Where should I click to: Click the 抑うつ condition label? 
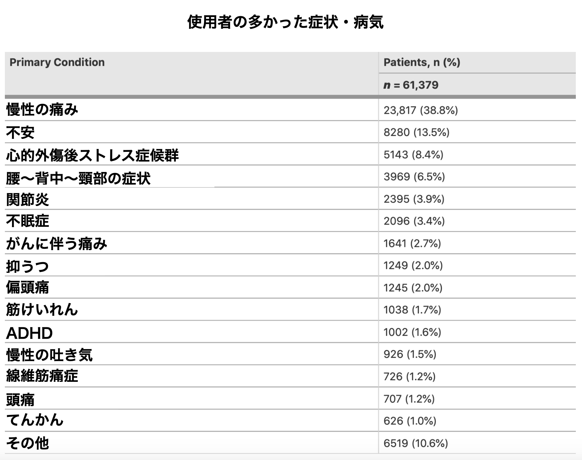point(28,266)
